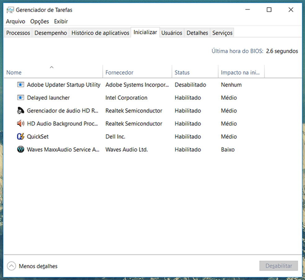Viewport: 305px width, 280px height.
Task: Click the HD Audio Background Process speaker icon
Action: 20,123
